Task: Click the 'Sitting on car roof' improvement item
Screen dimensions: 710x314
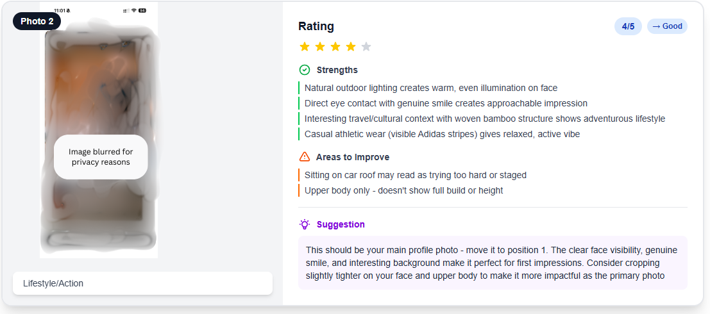Action: 415,175
